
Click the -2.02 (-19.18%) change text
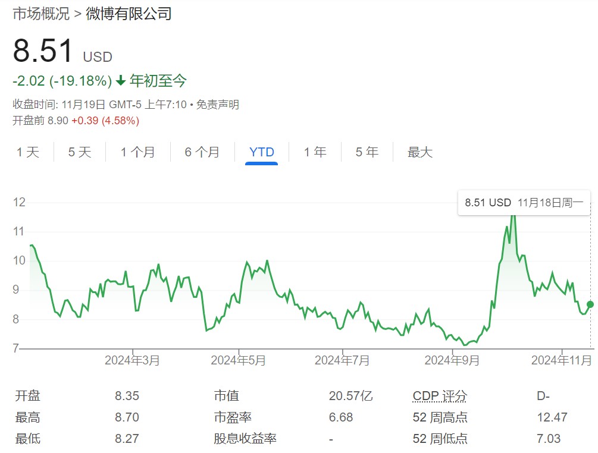(62, 81)
